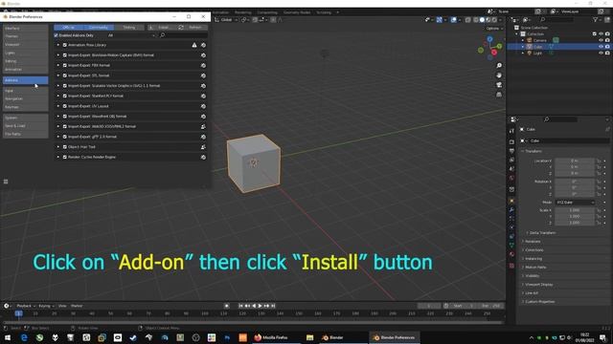Collapse the Collection in the outliner
613x344 pixels.
[517, 34]
